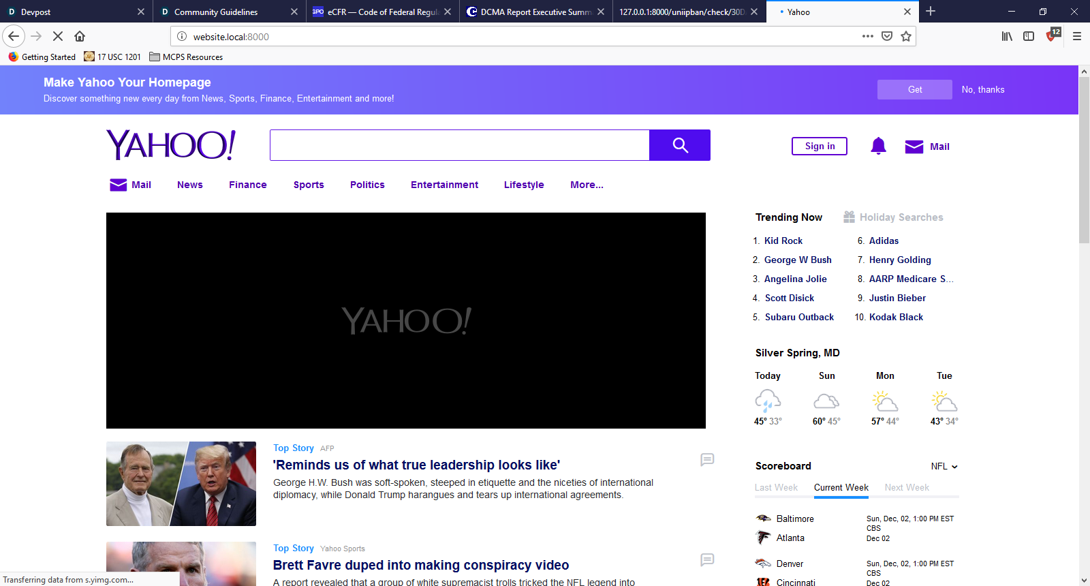
Task: Click today's rainy weather icon
Action: coord(768,401)
